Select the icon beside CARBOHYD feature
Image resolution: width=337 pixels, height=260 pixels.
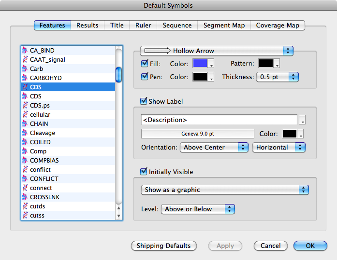pos(25,78)
